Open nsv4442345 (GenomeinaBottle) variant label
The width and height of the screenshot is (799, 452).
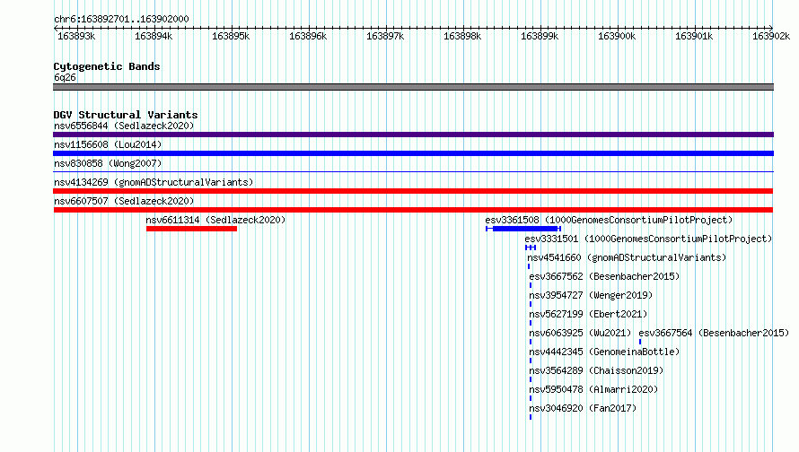point(604,352)
